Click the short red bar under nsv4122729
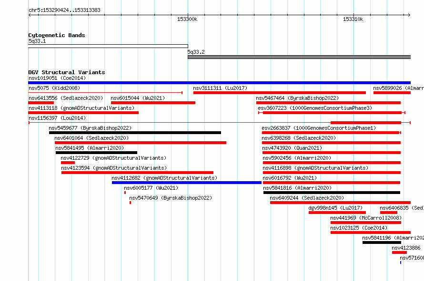The image size is (424, 281). (x=68, y=163)
